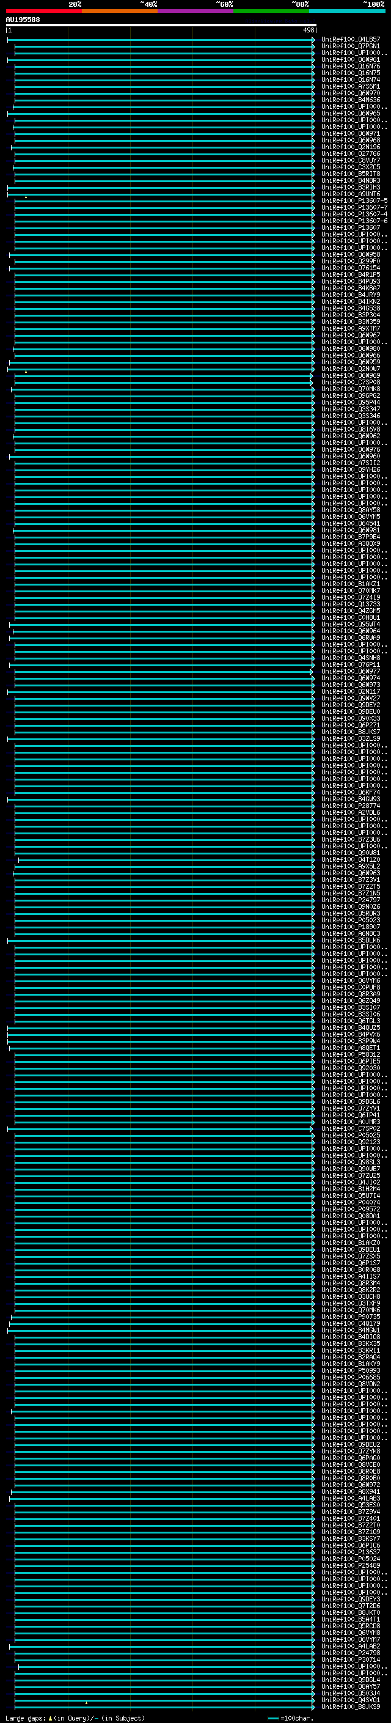Select the query label AU195588
The height and width of the screenshot is (1723, 391).
[23, 20]
